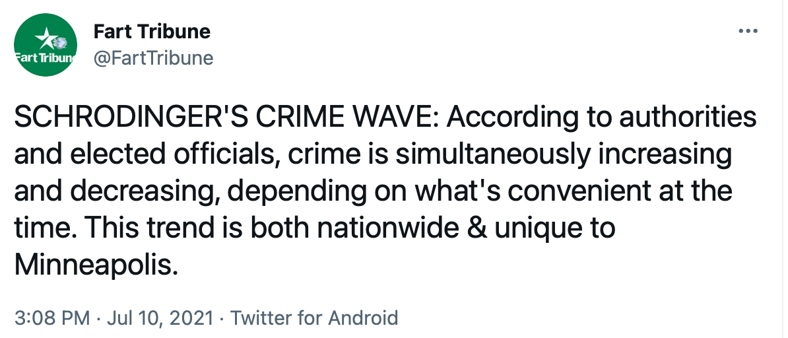Click the Jul 10, 2021 date
The image size is (788, 338).
158,318
